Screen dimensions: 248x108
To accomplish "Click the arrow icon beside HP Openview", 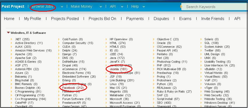I will tap(106, 39).
